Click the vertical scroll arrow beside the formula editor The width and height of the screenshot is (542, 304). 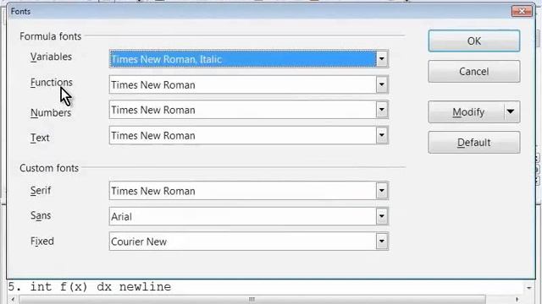(528, 287)
